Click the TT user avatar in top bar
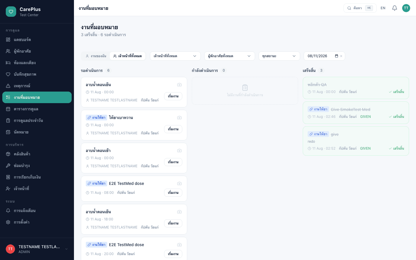Image resolution: width=416 pixels, height=260 pixels. click(x=406, y=8)
